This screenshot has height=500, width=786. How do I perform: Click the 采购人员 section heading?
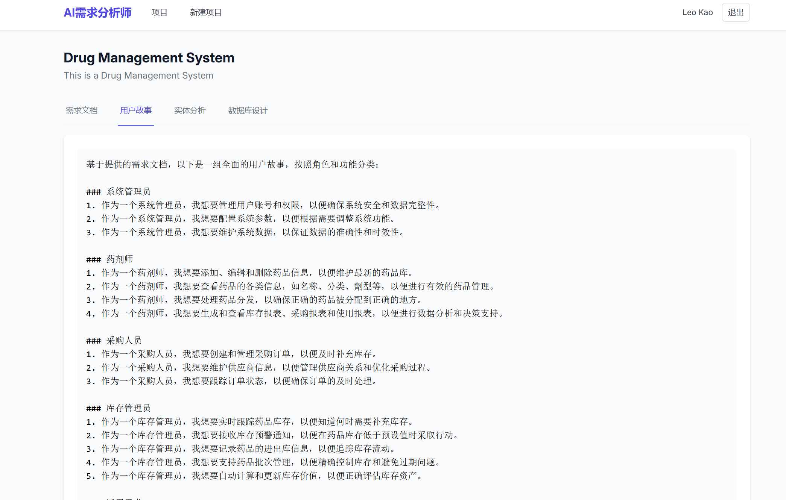tap(123, 341)
